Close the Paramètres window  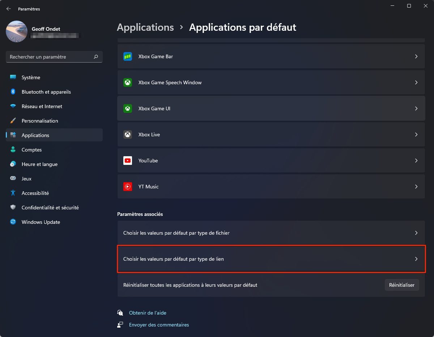tap(425, 6)
